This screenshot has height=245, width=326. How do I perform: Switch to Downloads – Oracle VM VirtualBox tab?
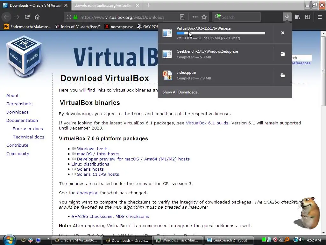point(35,5)
